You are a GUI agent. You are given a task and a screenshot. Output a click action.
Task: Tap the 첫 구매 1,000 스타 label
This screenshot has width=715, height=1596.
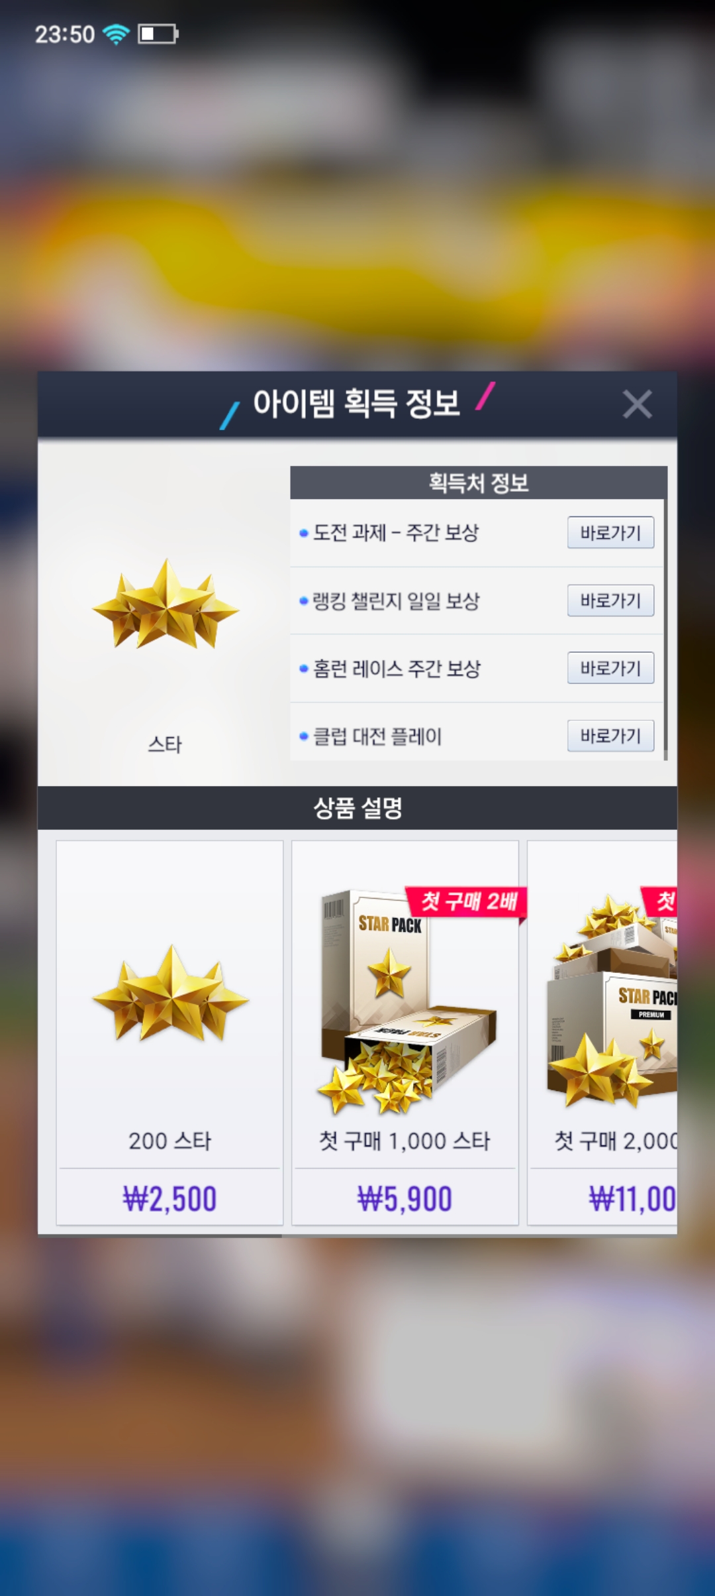[405, 1141]
